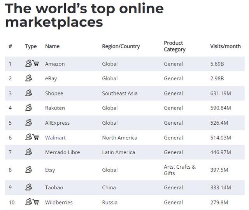Click the # rank column header
249x210 pixels.
[10, 46]
